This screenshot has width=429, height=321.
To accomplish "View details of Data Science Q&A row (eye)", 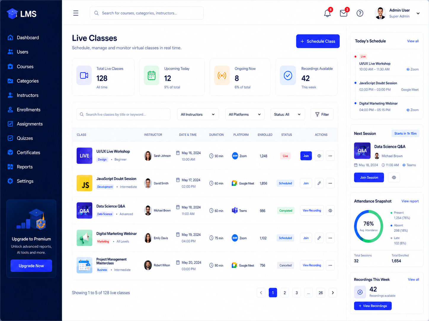I will click(330, 210).
